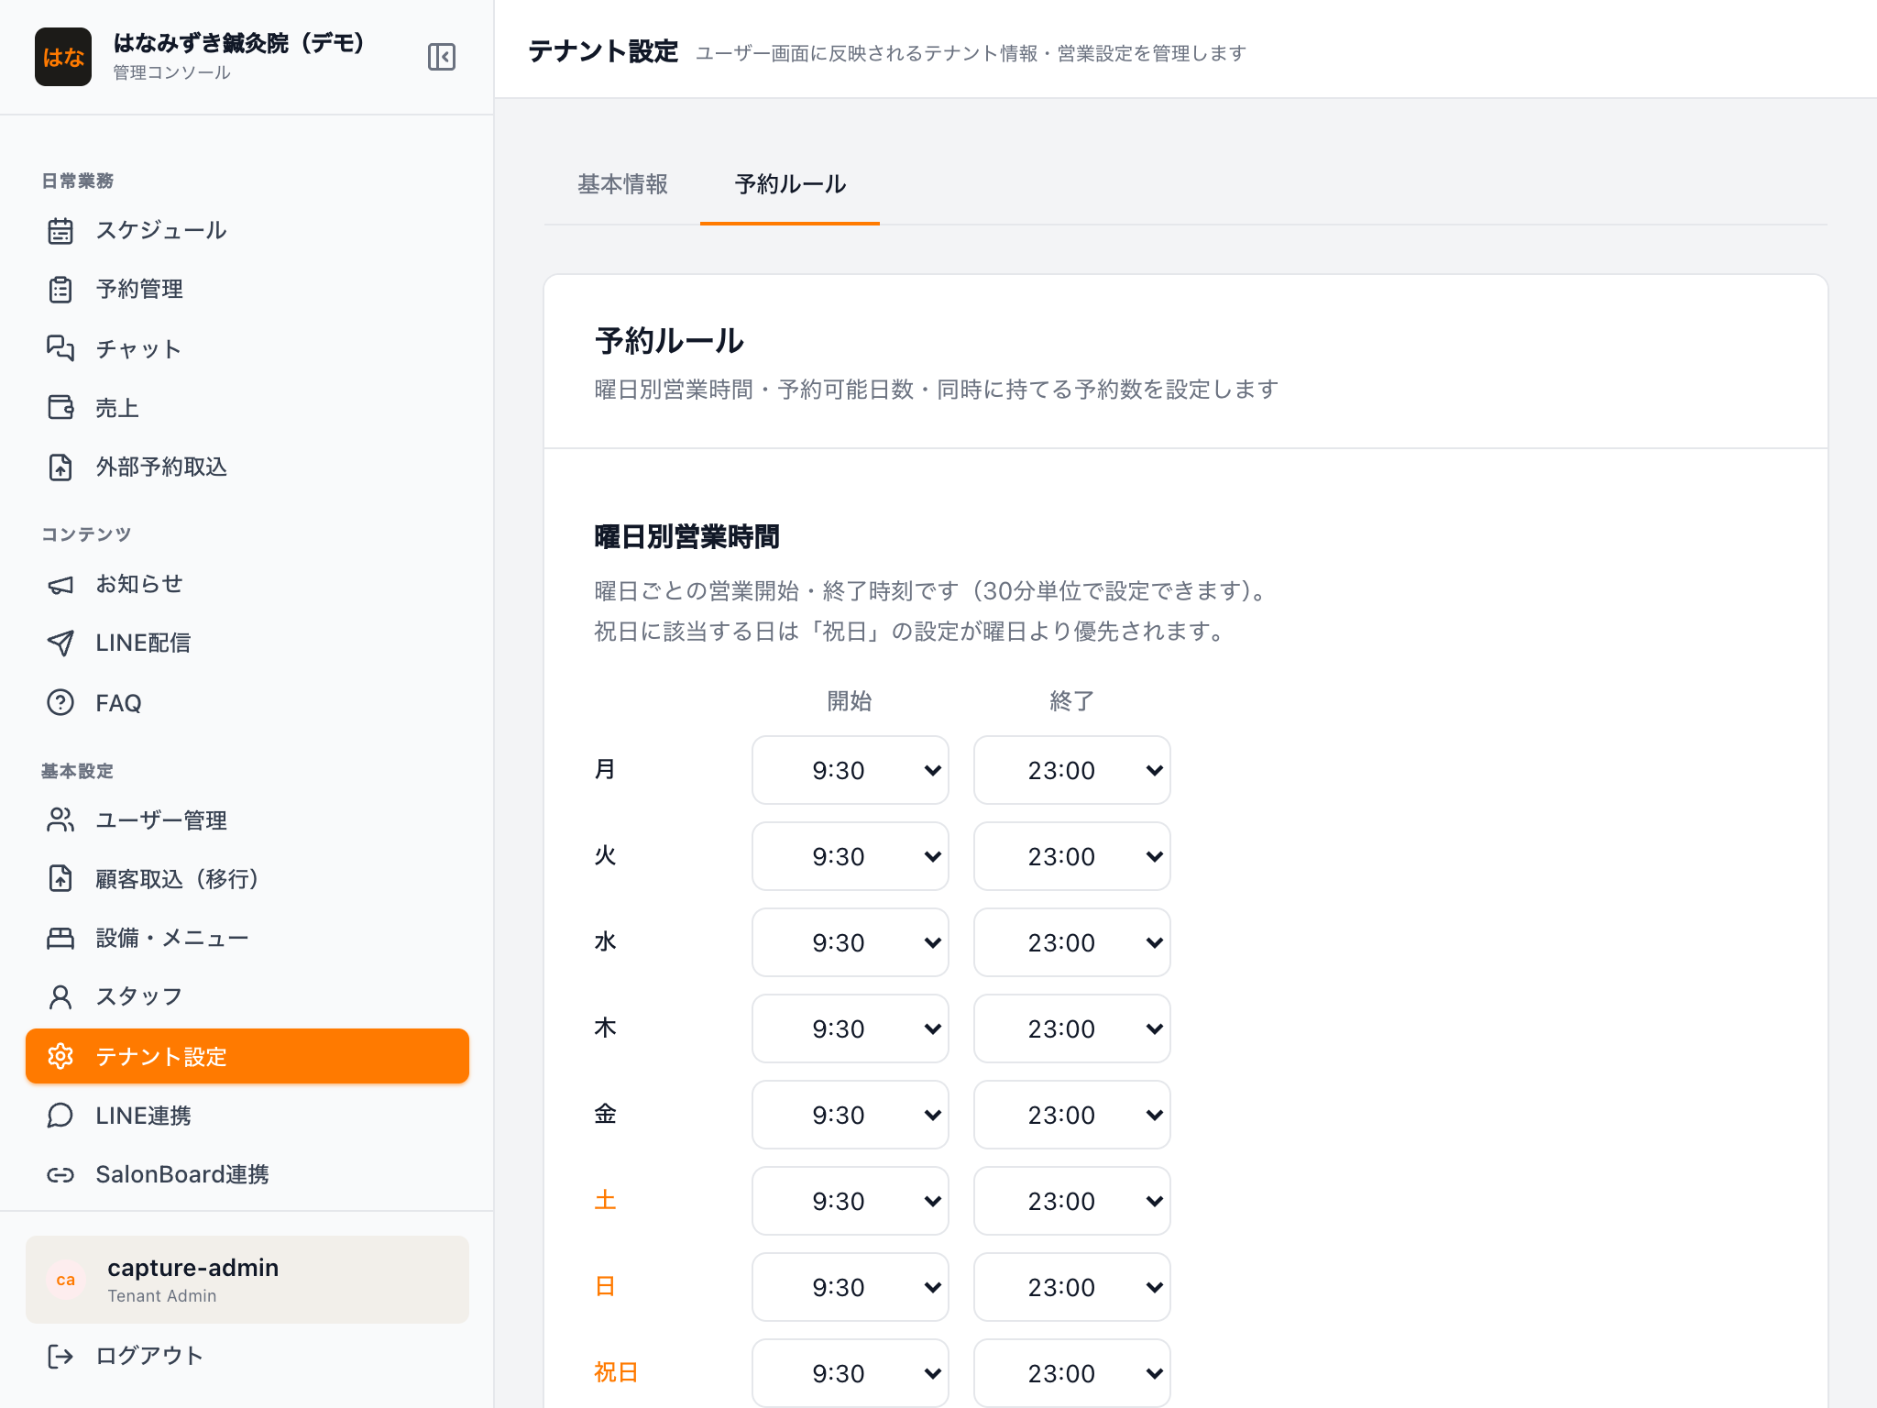1877x1408 pixels.
Task: Open Tuesday (火) start time dropdown
Action: point(851,856)
